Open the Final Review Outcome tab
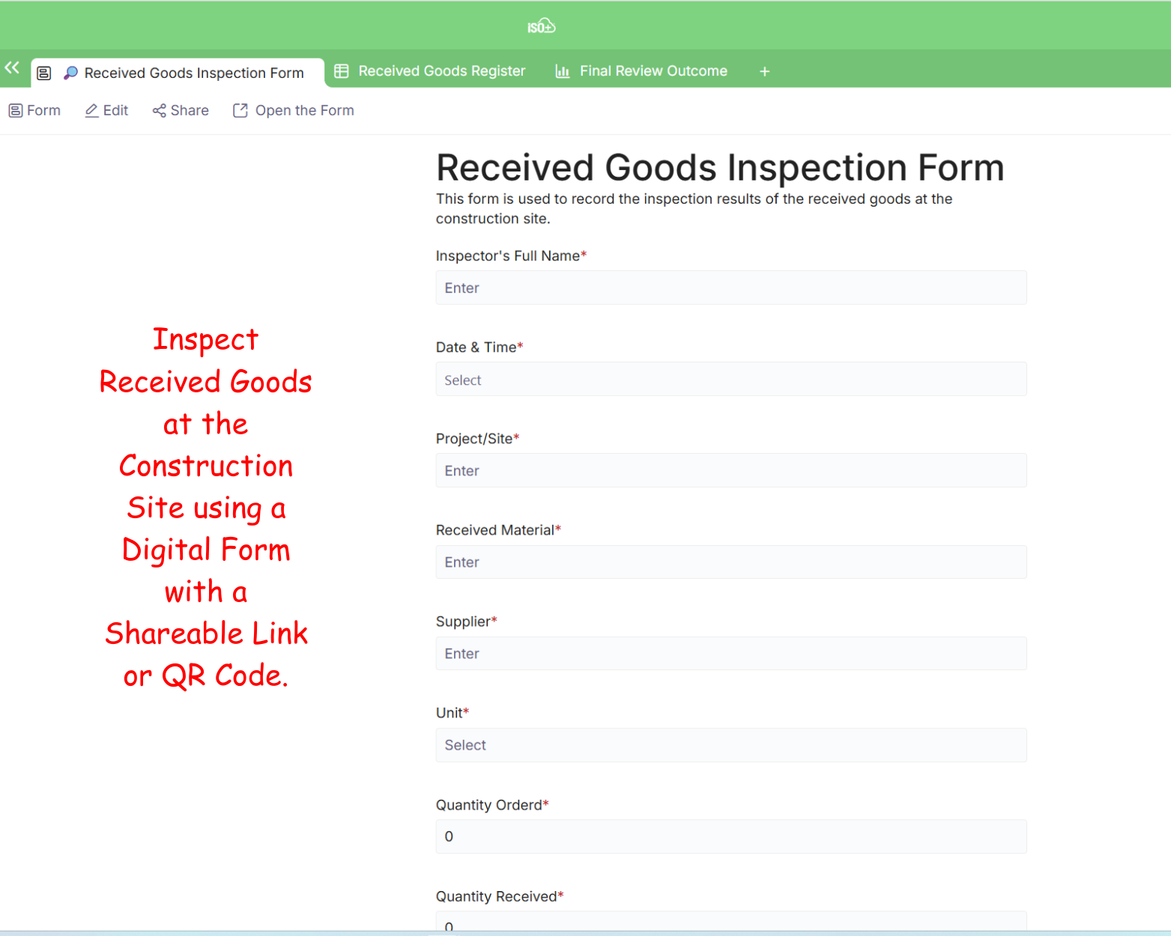Screen dimensions: 1171x936 (653, 71)
